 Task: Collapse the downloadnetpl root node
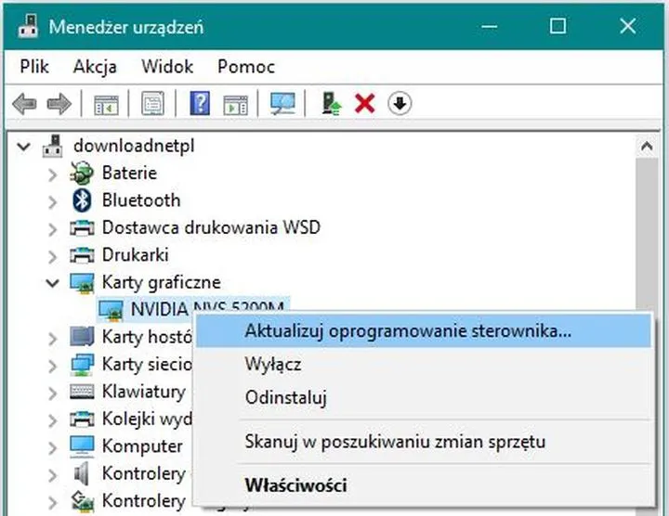click(24, 147)
